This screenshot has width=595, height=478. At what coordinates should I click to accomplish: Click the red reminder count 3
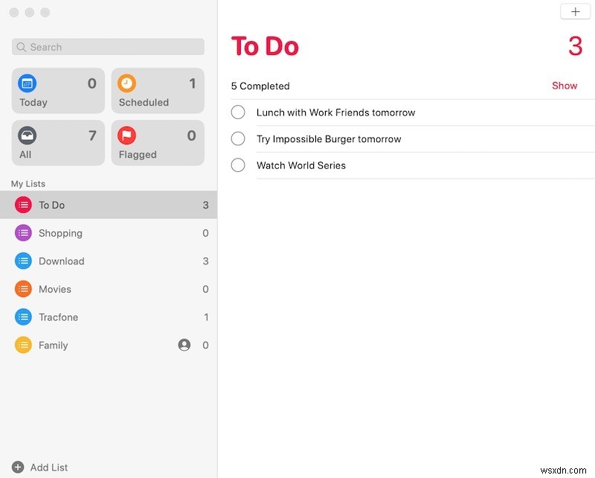click(575, 46)
